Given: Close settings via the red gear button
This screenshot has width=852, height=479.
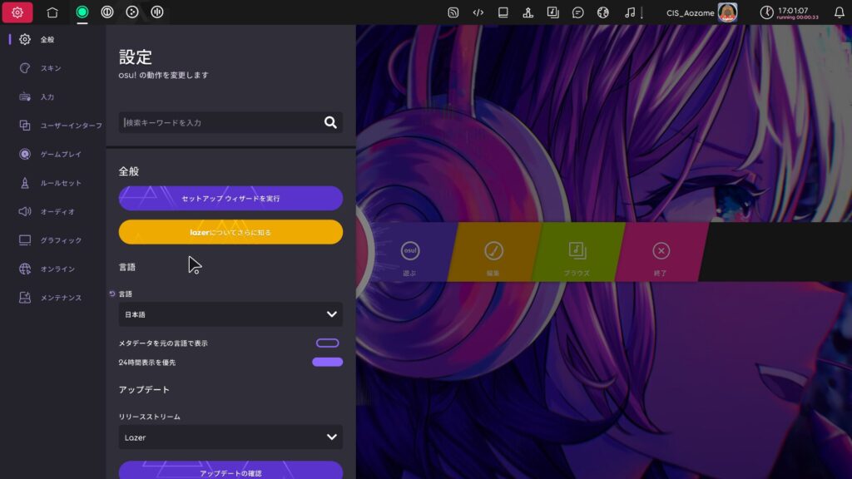Looking at the screenshot, I should pos(17,12).
